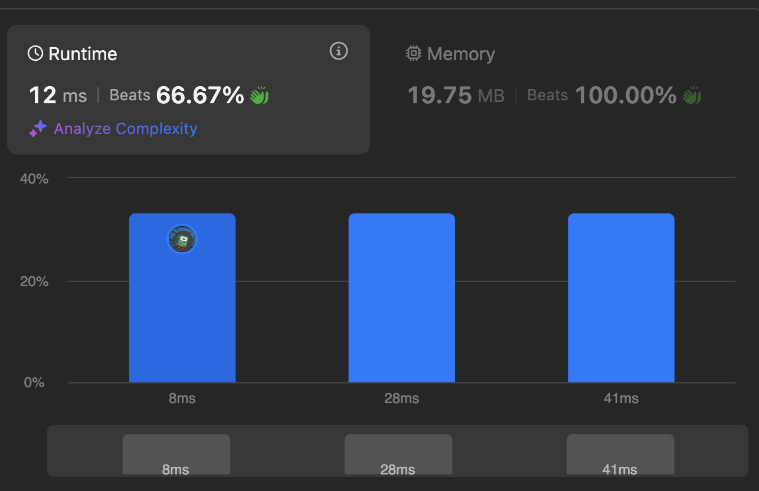Select the 28ms range selector thumbnail
This screenshot has width=759, height=491.
coord(398,455)
